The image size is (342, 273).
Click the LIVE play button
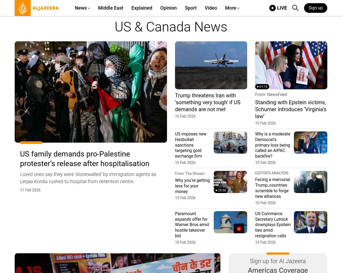(x=278, y=8)
